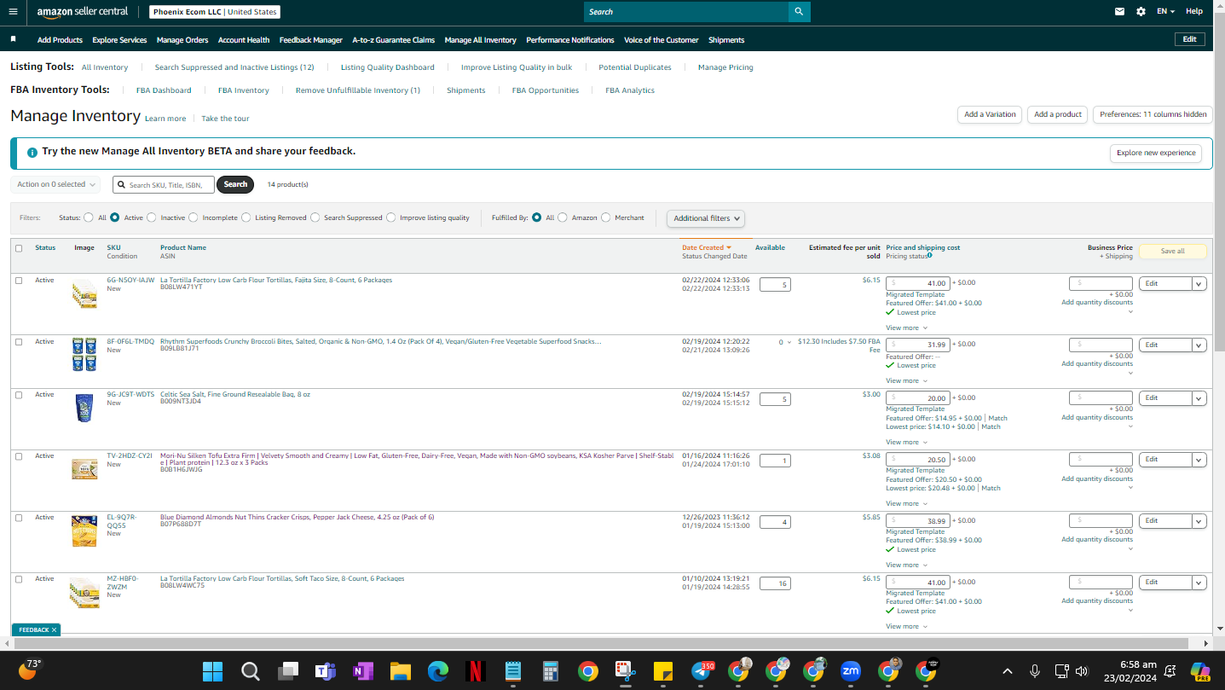Open Snipping Tool from the taskbar
This screenshot has height=690, width=1225.
625,671
